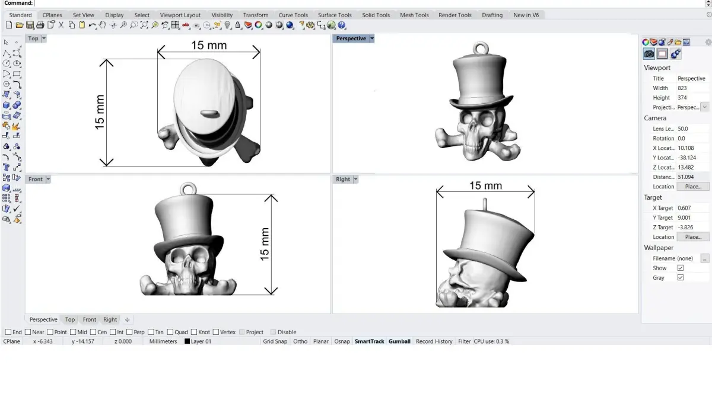The height and width of the screenshot is (400, 712).
Task: Enable the Int osnap checkbox
Action: coord(112,332)
